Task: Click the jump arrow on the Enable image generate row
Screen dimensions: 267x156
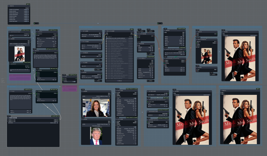Action: click(x=28, y=13)
